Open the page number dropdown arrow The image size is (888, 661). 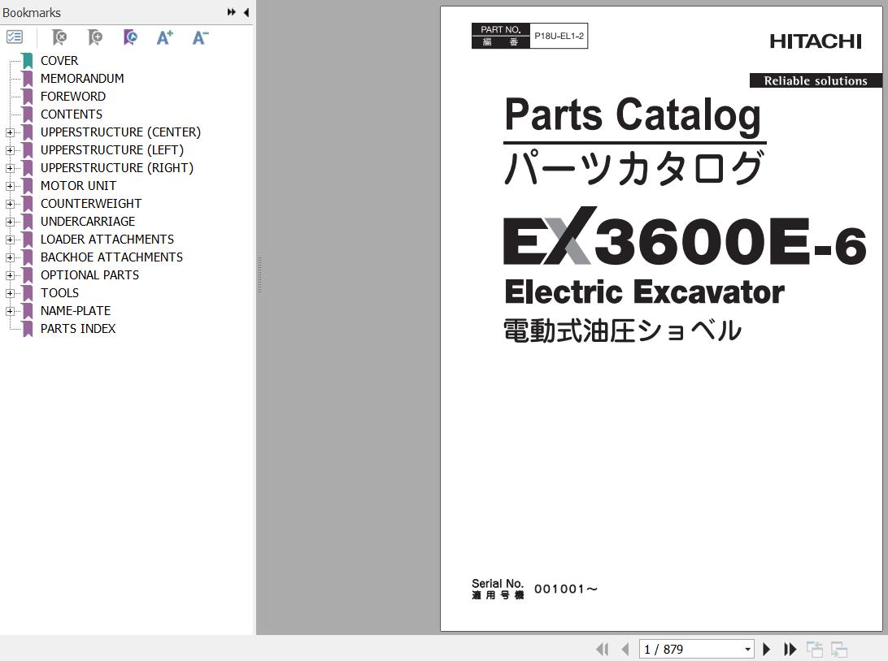coord(747,649)
